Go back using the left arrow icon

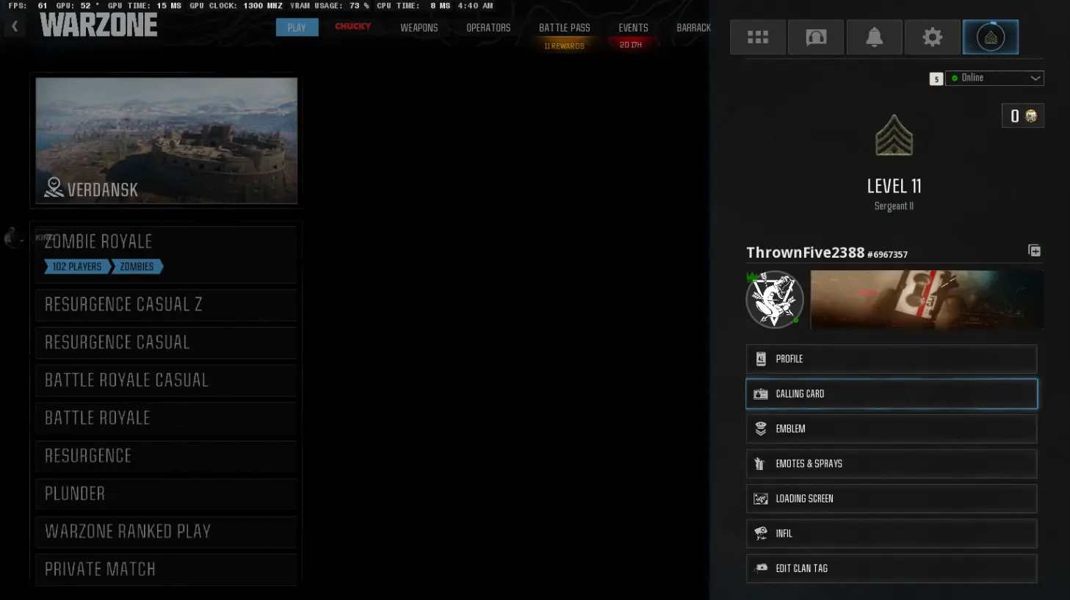[15, 26]
